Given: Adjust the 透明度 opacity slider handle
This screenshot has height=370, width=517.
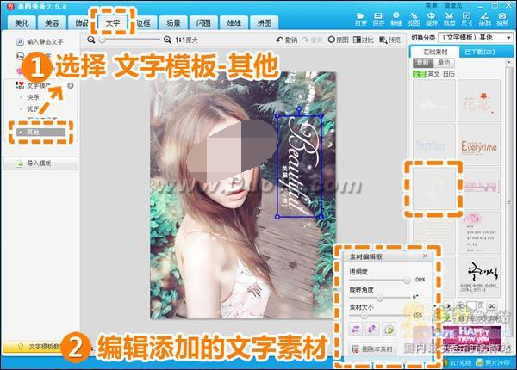Looking at the screenshot, I should tap(408, 280).
